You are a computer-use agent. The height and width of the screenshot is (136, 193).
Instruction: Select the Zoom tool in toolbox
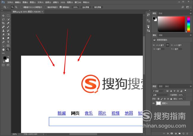(x=8, y=49)
